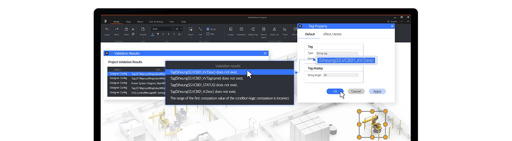Insert an Alarm List object
Image resolution: width=512 pixels, height=141 pixels.
(274, 29)
